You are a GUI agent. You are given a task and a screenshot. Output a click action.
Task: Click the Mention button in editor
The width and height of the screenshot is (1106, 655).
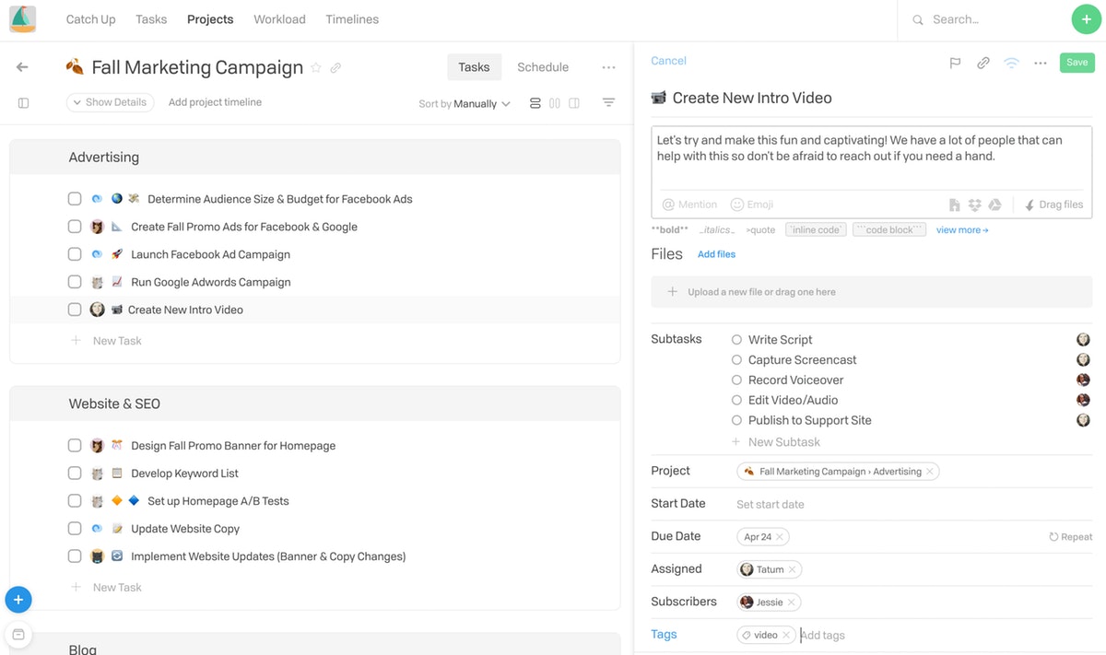689,205
